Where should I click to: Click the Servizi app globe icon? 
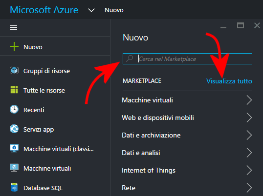(14, 129)
